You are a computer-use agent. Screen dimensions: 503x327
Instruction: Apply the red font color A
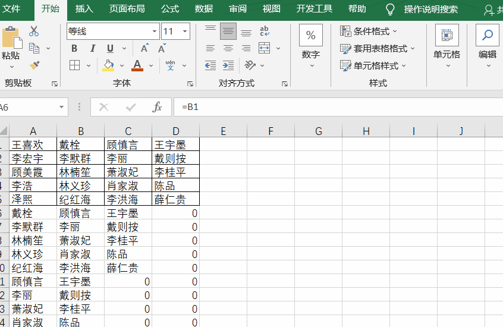[137, 65]
